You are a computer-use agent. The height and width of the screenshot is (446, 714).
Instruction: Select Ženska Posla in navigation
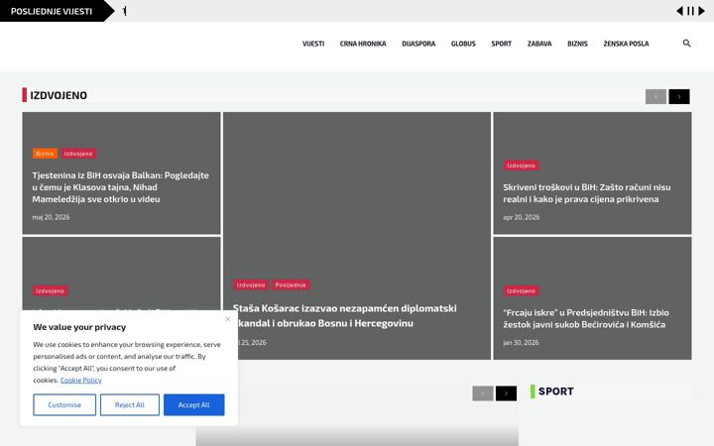click(x=626, y=44)
